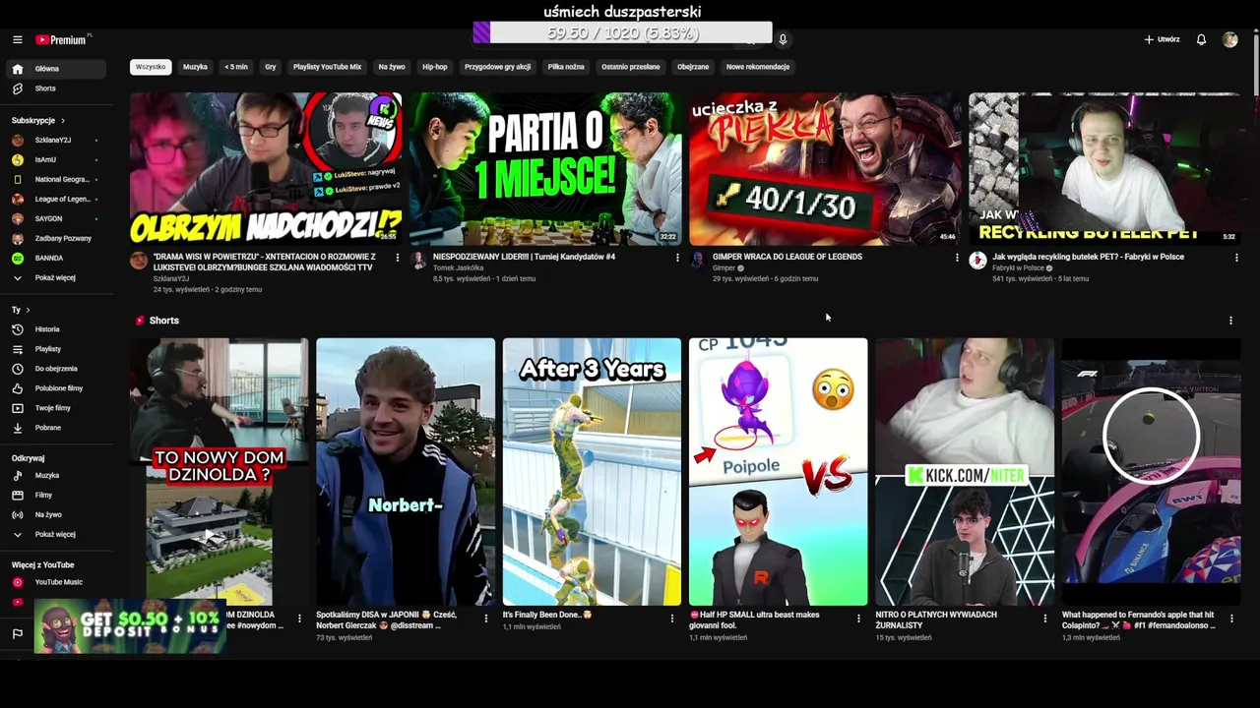Select Playlisty YouTube Mix chip

click(x=327, y=67)
